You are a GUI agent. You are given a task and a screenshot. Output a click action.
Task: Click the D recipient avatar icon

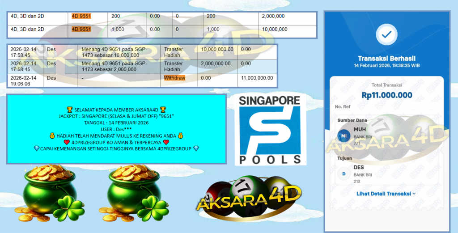344,174
